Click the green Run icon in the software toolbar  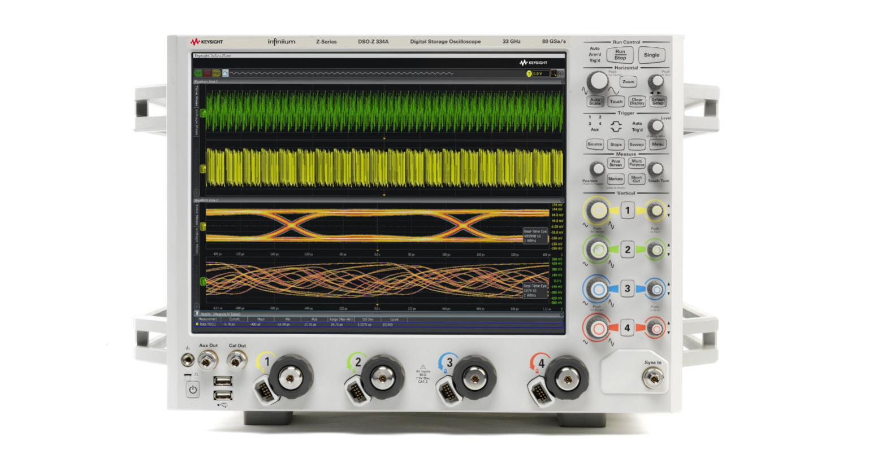[198, 73]
